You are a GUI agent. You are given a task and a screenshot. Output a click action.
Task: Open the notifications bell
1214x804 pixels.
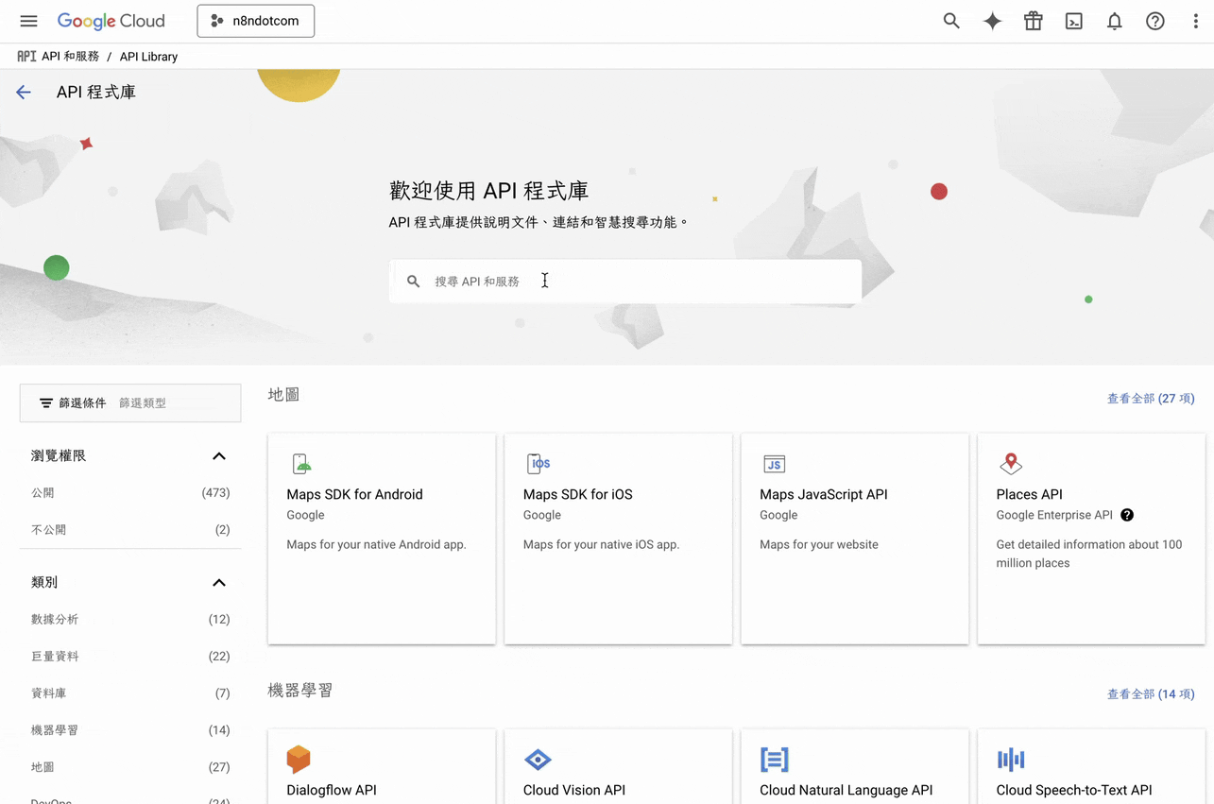tap(1115, 21)
